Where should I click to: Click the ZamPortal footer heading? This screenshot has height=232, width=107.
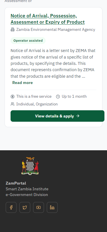tap(16, 183)
